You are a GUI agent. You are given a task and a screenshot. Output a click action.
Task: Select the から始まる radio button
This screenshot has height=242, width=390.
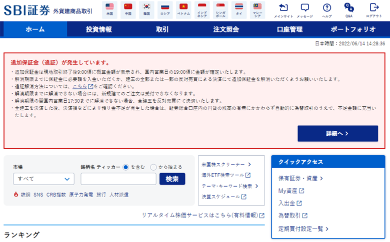click(x=153, y=167)
